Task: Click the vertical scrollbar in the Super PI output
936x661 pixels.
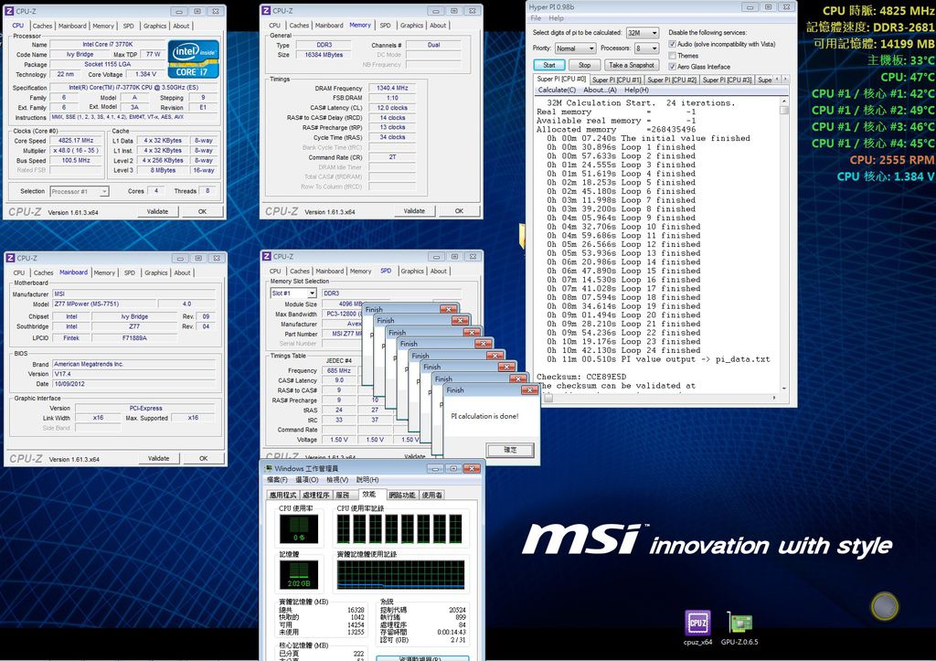Action: pyautogui.click(x=784, y=245)
